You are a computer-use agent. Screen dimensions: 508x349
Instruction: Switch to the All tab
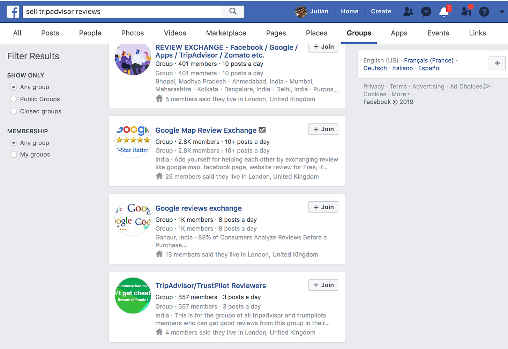point(17,33)
